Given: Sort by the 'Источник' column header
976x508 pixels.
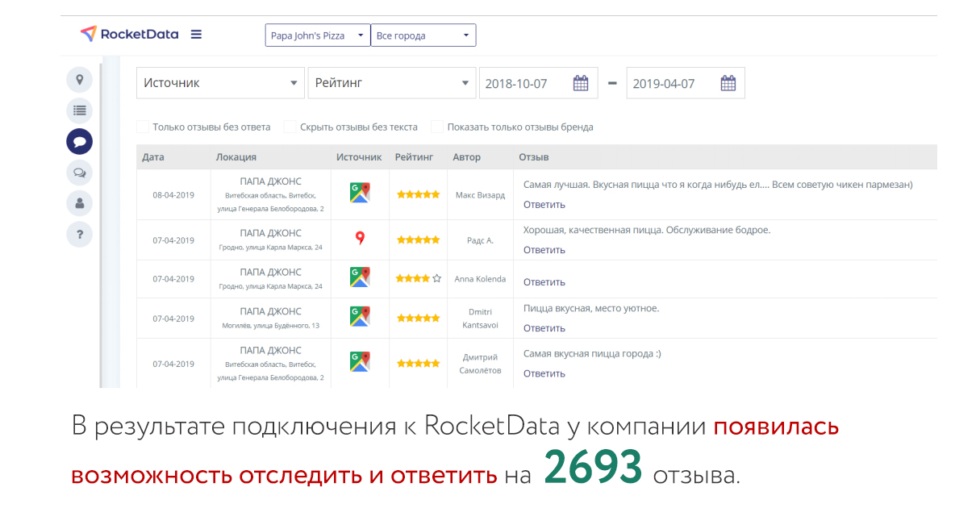Looking at the screenshot, I should click(x=359, y=157).
